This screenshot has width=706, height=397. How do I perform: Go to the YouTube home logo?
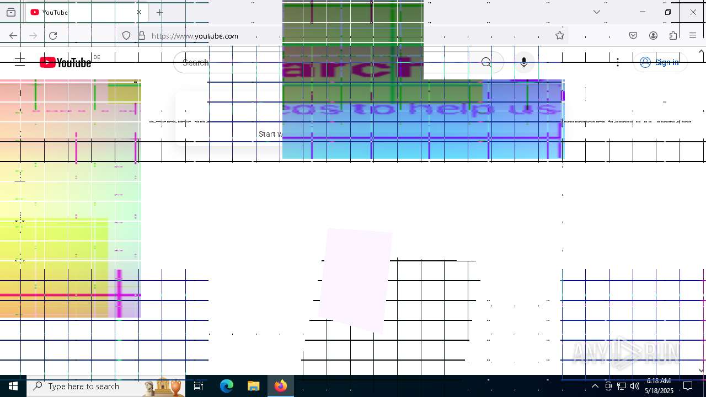pyautogui.click(x=65, y=62)
